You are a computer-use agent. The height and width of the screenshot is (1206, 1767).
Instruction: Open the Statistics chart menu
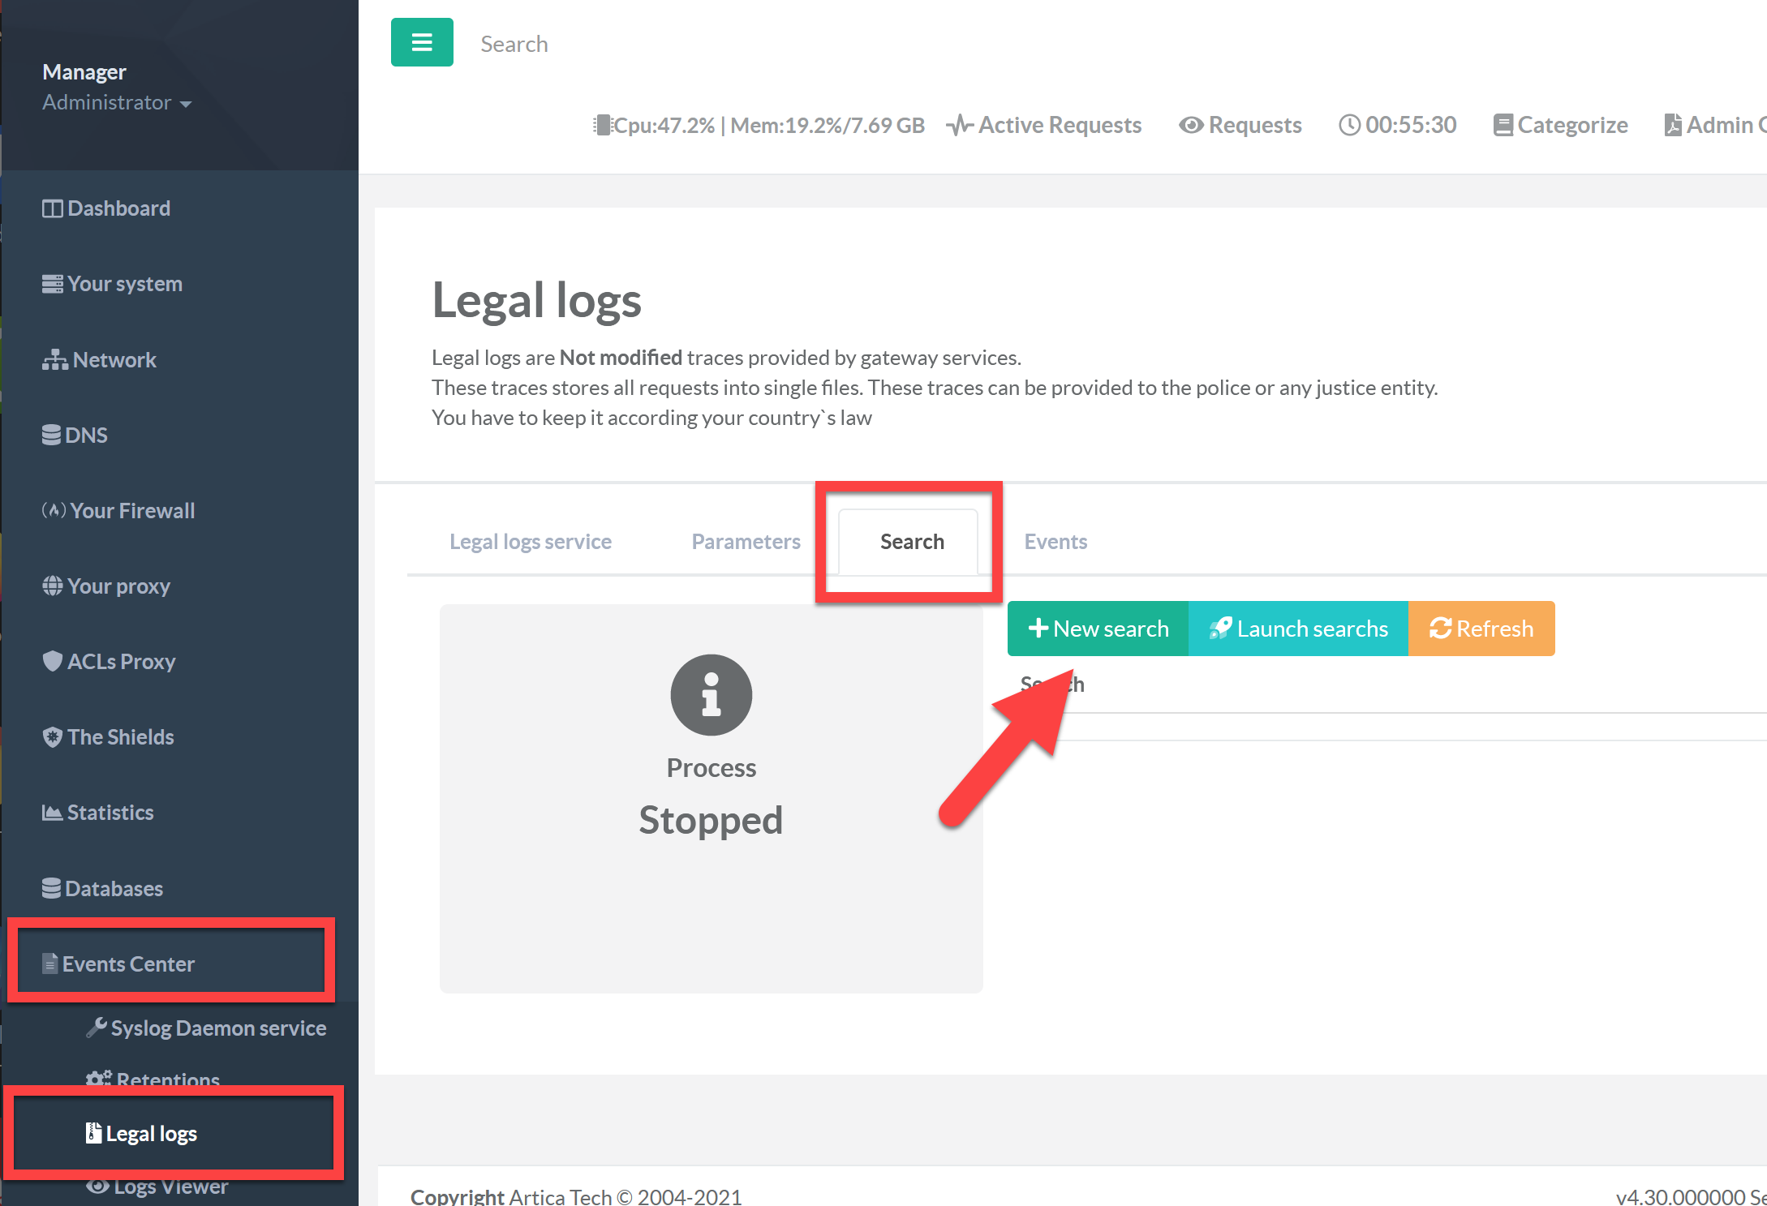[97, 812]
